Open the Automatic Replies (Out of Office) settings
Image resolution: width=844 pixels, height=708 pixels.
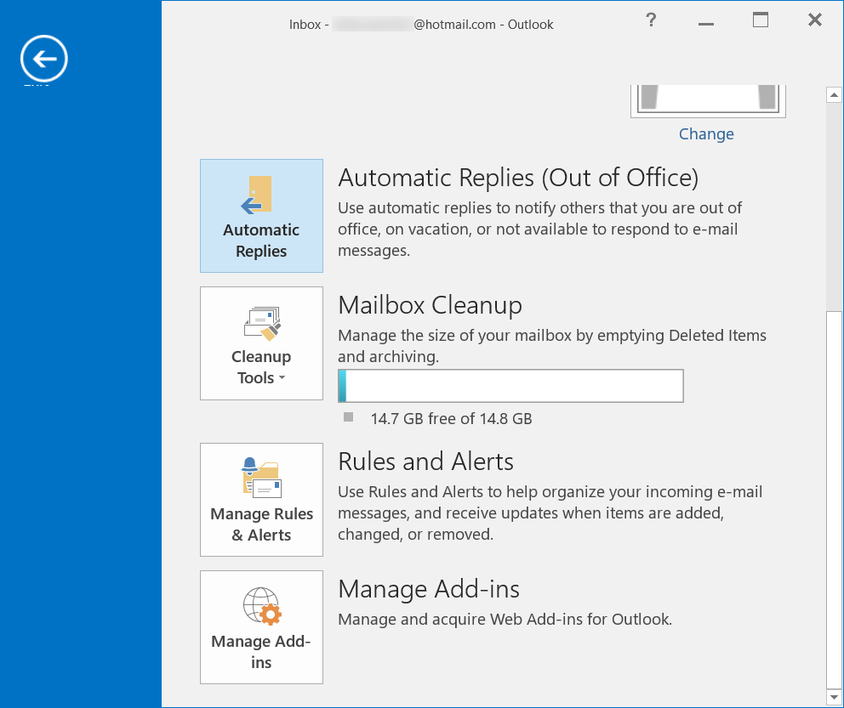[261, 215]
